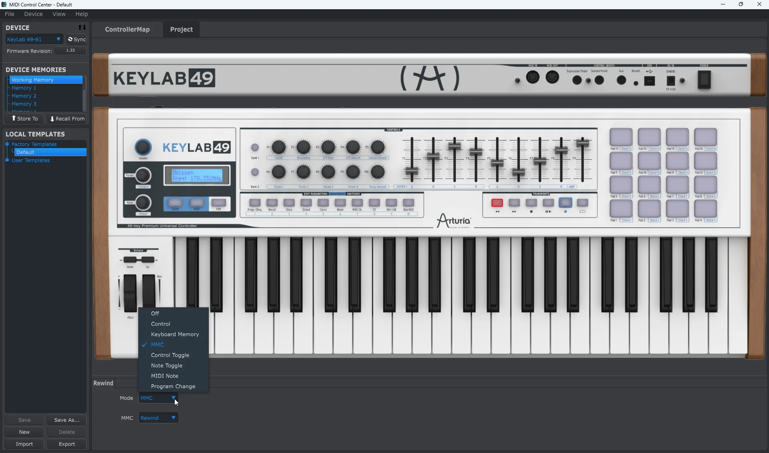
Task: Click the Loop transport button
Action: point(583,203)
